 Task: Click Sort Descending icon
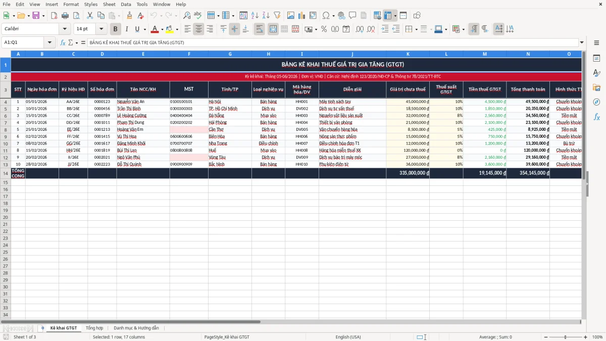click(266, 16)
